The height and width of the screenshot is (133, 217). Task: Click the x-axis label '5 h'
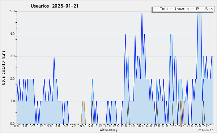[58, 126]
